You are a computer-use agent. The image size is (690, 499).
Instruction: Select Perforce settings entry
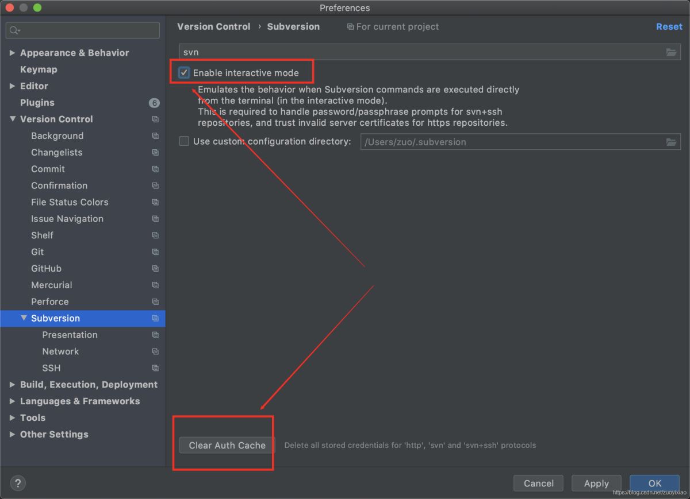tap(49, 302)
